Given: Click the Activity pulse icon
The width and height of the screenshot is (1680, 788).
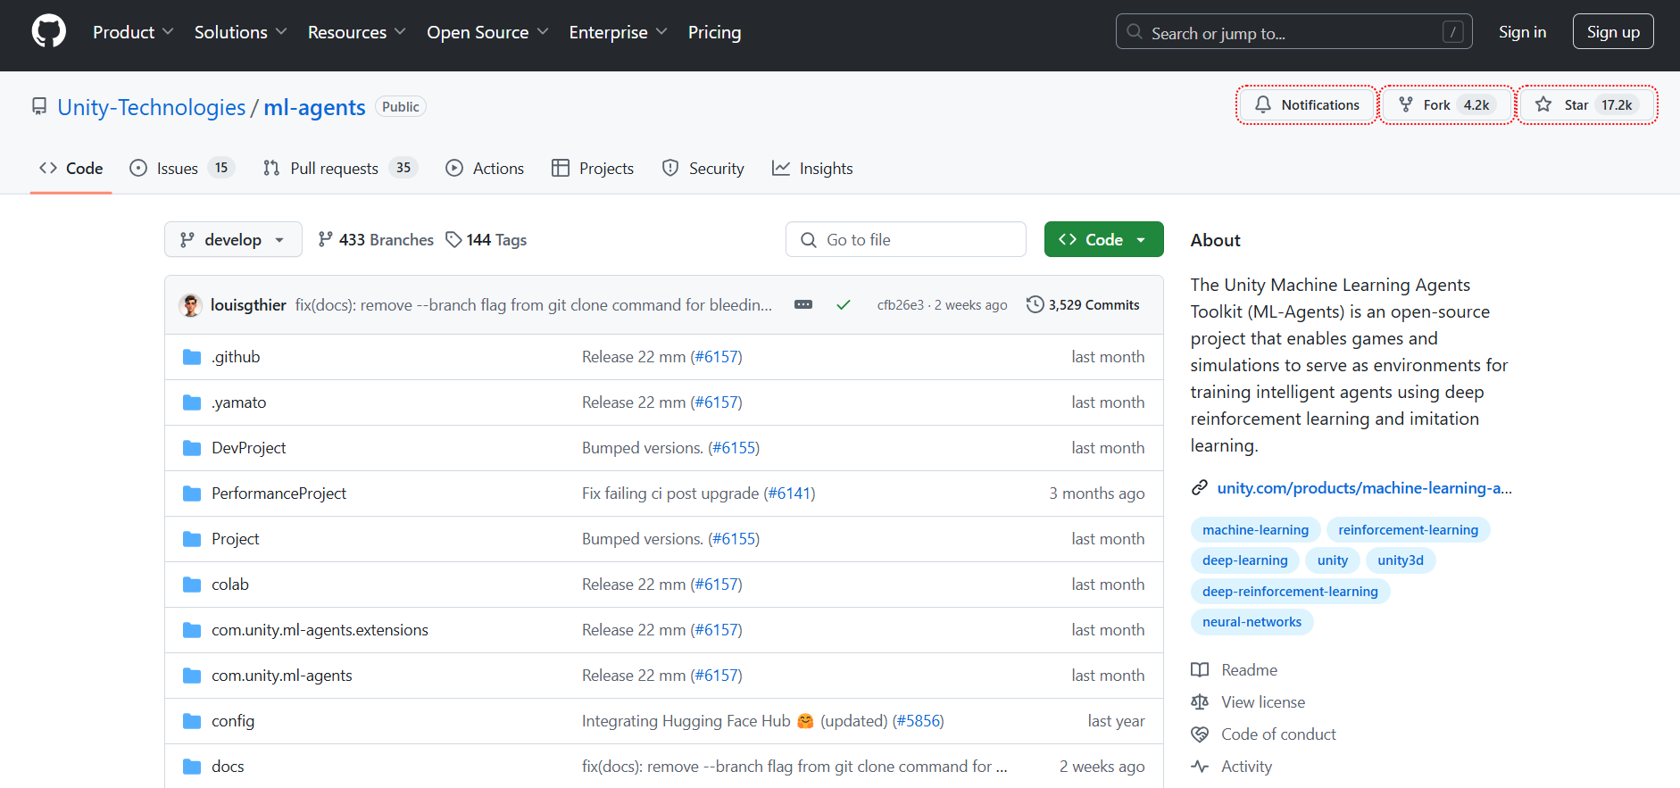Looking at the screenshot, I should 1200,767.
